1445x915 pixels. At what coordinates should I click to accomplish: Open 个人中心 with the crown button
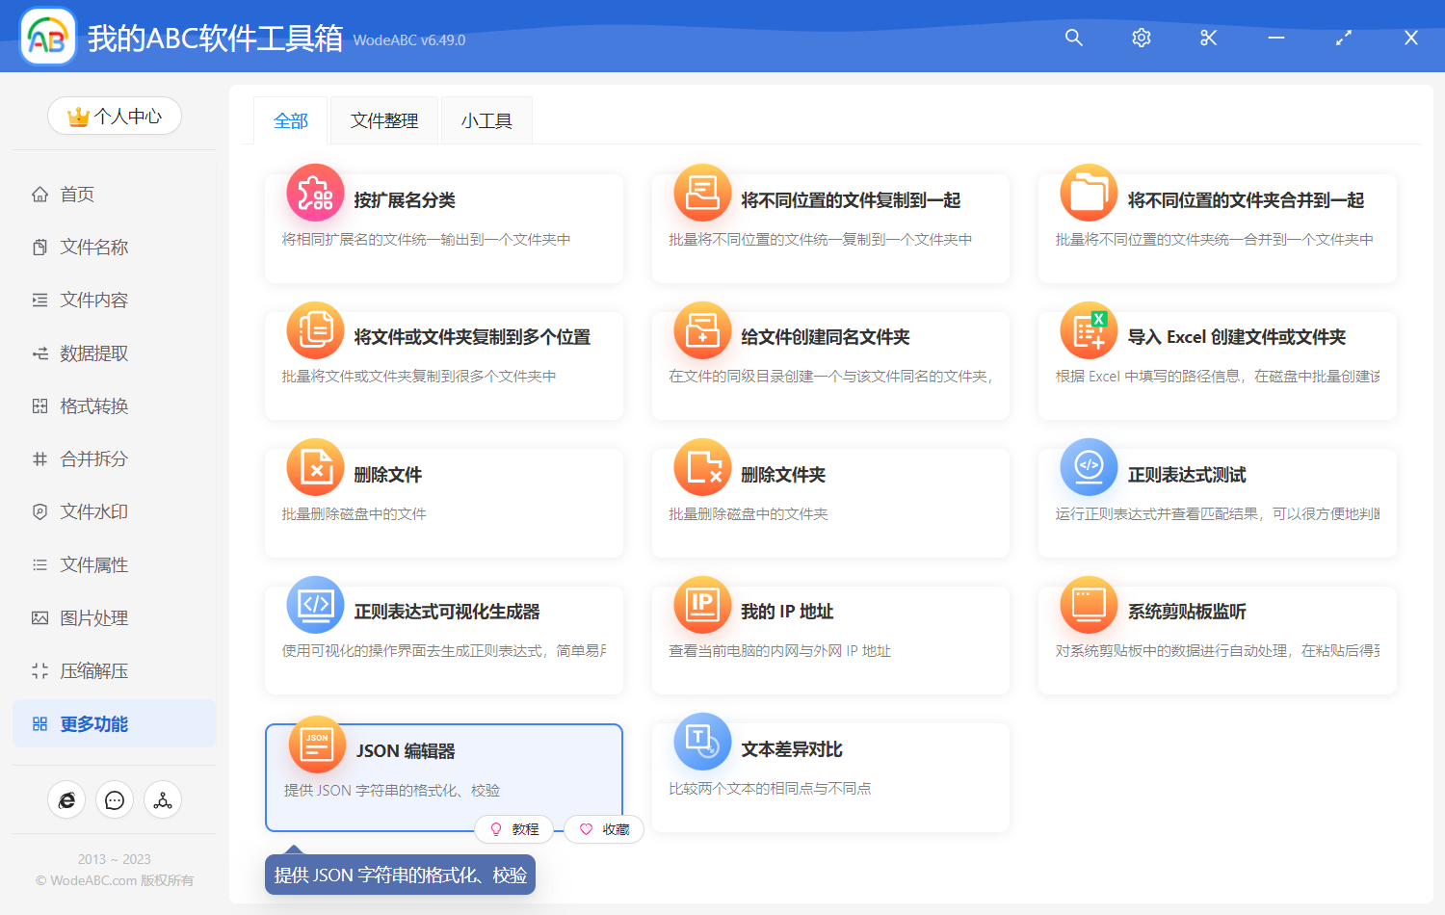click(115, 116)
